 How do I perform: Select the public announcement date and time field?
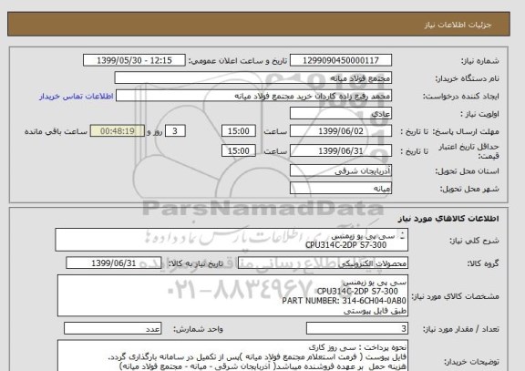(134, 60)
